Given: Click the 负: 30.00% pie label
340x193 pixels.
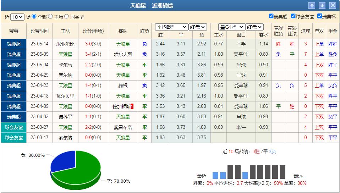Looking at the screenshot, I should 33,155.
